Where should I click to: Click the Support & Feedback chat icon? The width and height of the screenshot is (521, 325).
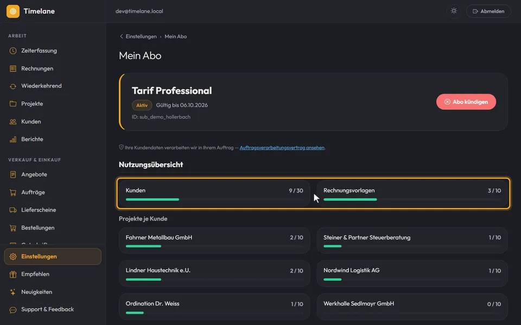coord(13,310)
